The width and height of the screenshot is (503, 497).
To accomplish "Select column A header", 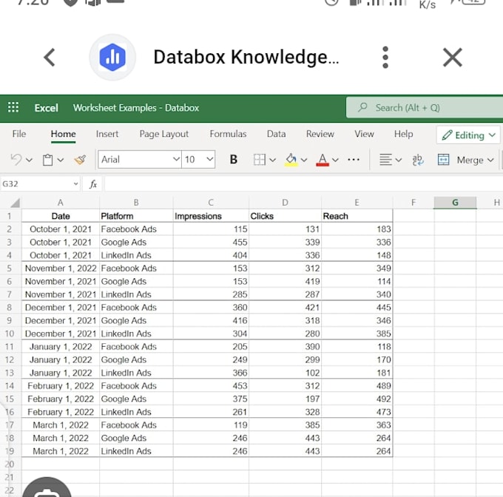I will [61, 203].
